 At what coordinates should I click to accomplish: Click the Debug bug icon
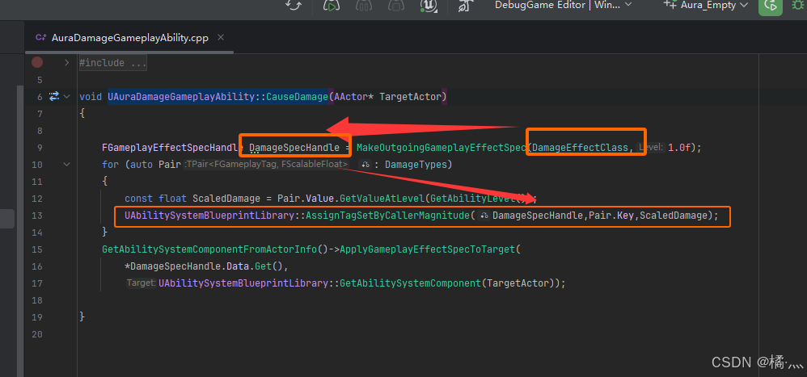tap(799, 5)
